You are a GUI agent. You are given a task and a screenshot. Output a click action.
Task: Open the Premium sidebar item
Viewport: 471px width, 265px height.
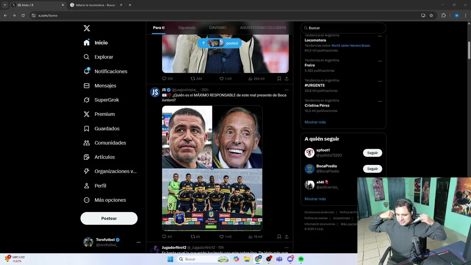point(99,114)
